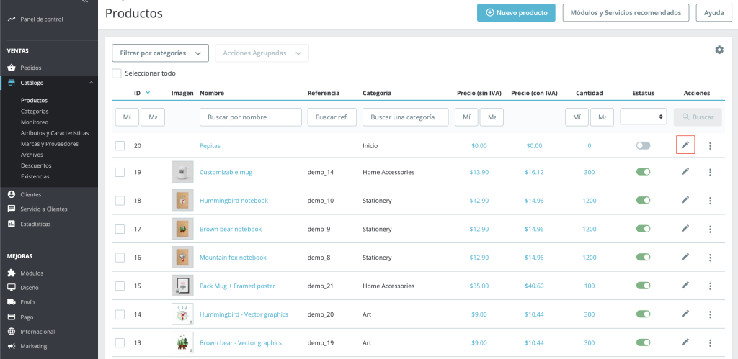The image size is (738, 359).
Task: Open the Estatus filter select box
Action: 644,117
